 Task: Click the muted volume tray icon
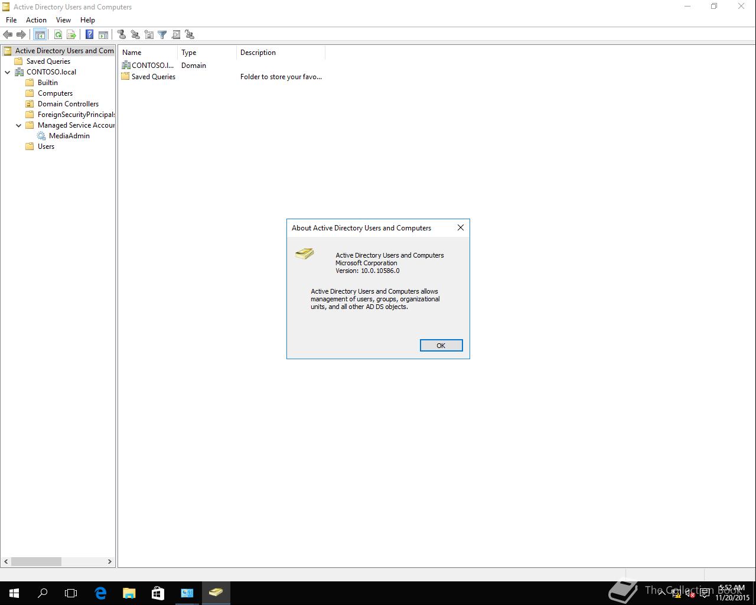coord(690,593)
